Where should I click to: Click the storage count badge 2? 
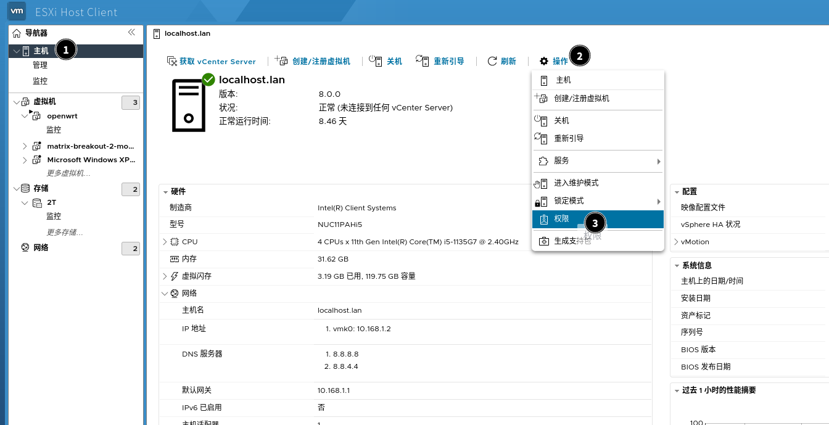[131, 189]
